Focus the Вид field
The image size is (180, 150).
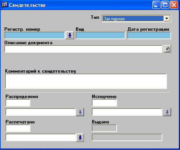101,35
